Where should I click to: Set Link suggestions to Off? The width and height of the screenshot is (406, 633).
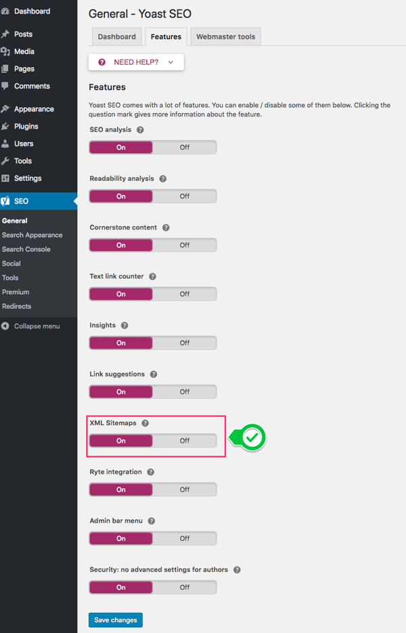(x=184, y=392)
